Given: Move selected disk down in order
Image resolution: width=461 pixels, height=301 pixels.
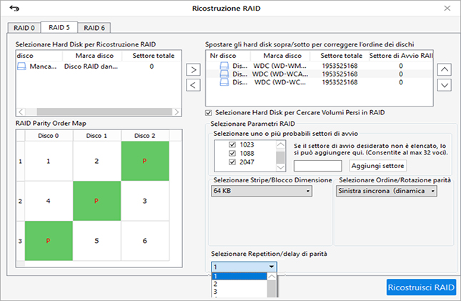Looking at the screenshot, I should [x=445, y=85].
